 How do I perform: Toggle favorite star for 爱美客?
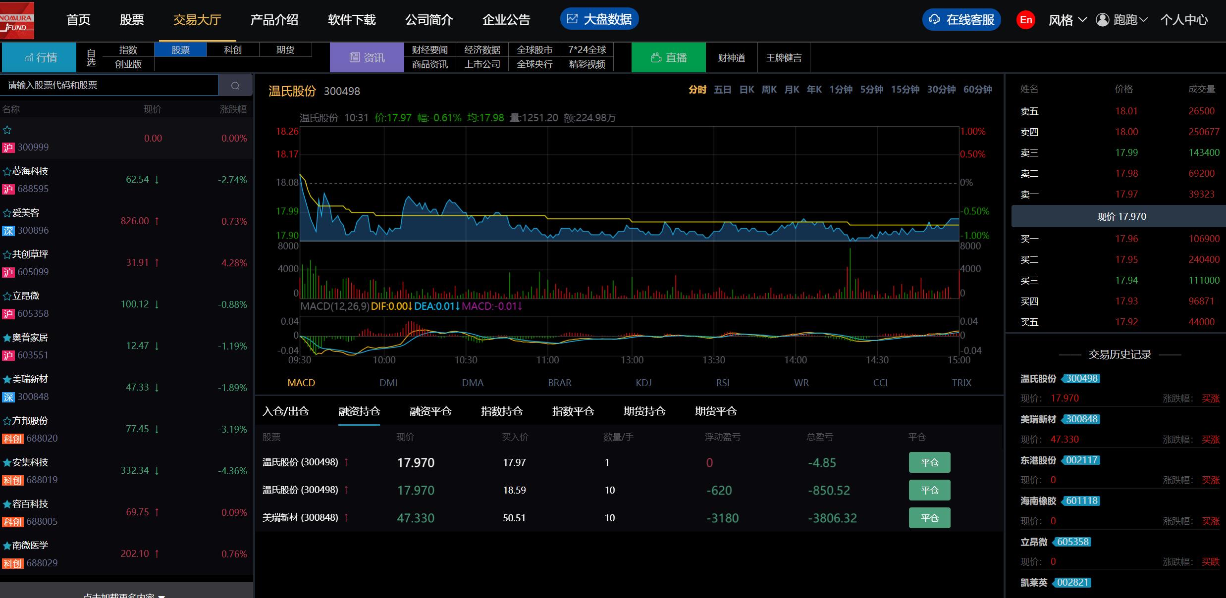[7, 213]
